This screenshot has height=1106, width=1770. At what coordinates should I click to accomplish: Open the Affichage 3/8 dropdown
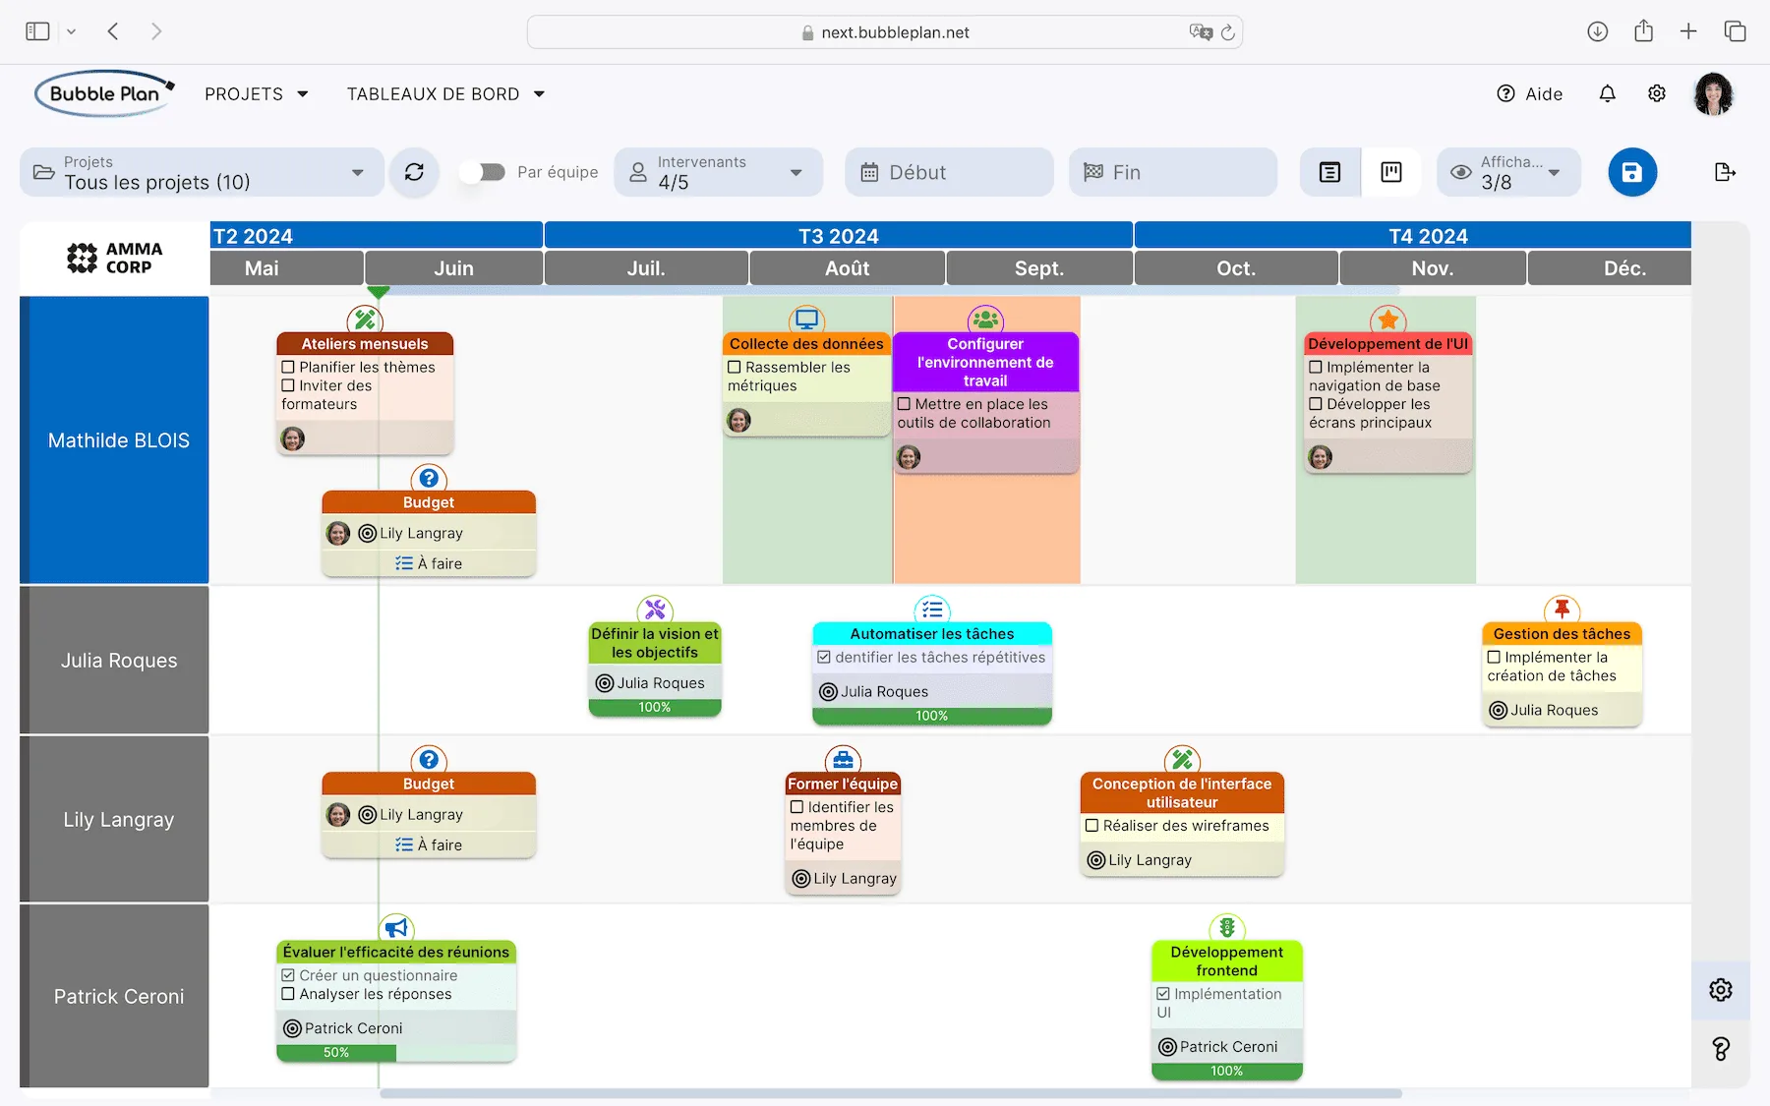click(x=1509, y=172)
